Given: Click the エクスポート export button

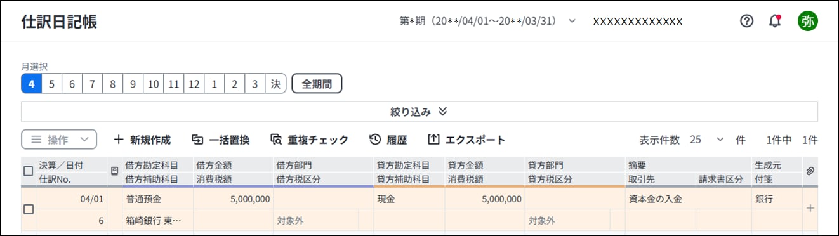Looking at the screenshot, I should click(466, 140).
